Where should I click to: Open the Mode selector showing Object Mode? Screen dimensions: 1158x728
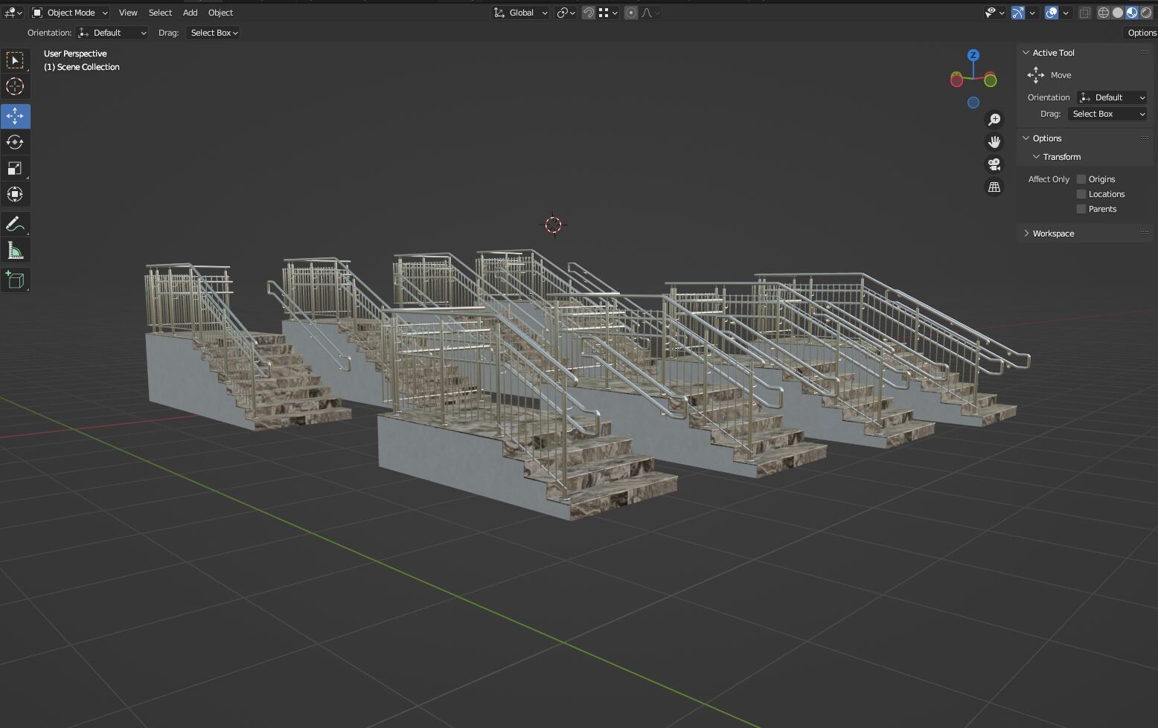coord(69,13)
